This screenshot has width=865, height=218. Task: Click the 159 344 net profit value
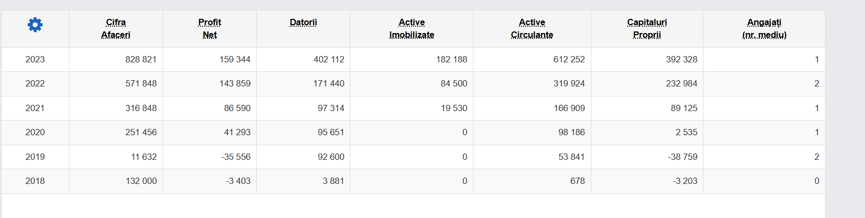click(x=235, y=59)
